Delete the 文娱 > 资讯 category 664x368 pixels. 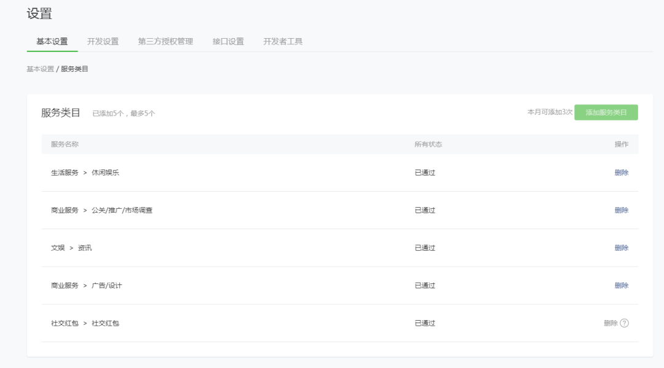tap(621, 248)
